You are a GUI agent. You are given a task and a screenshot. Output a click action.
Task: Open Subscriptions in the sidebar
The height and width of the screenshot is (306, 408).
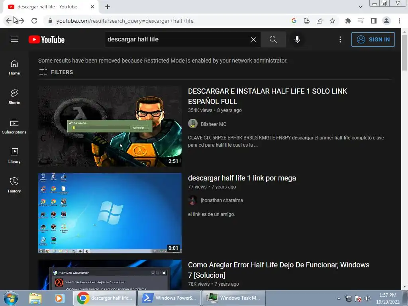[14, 126]
